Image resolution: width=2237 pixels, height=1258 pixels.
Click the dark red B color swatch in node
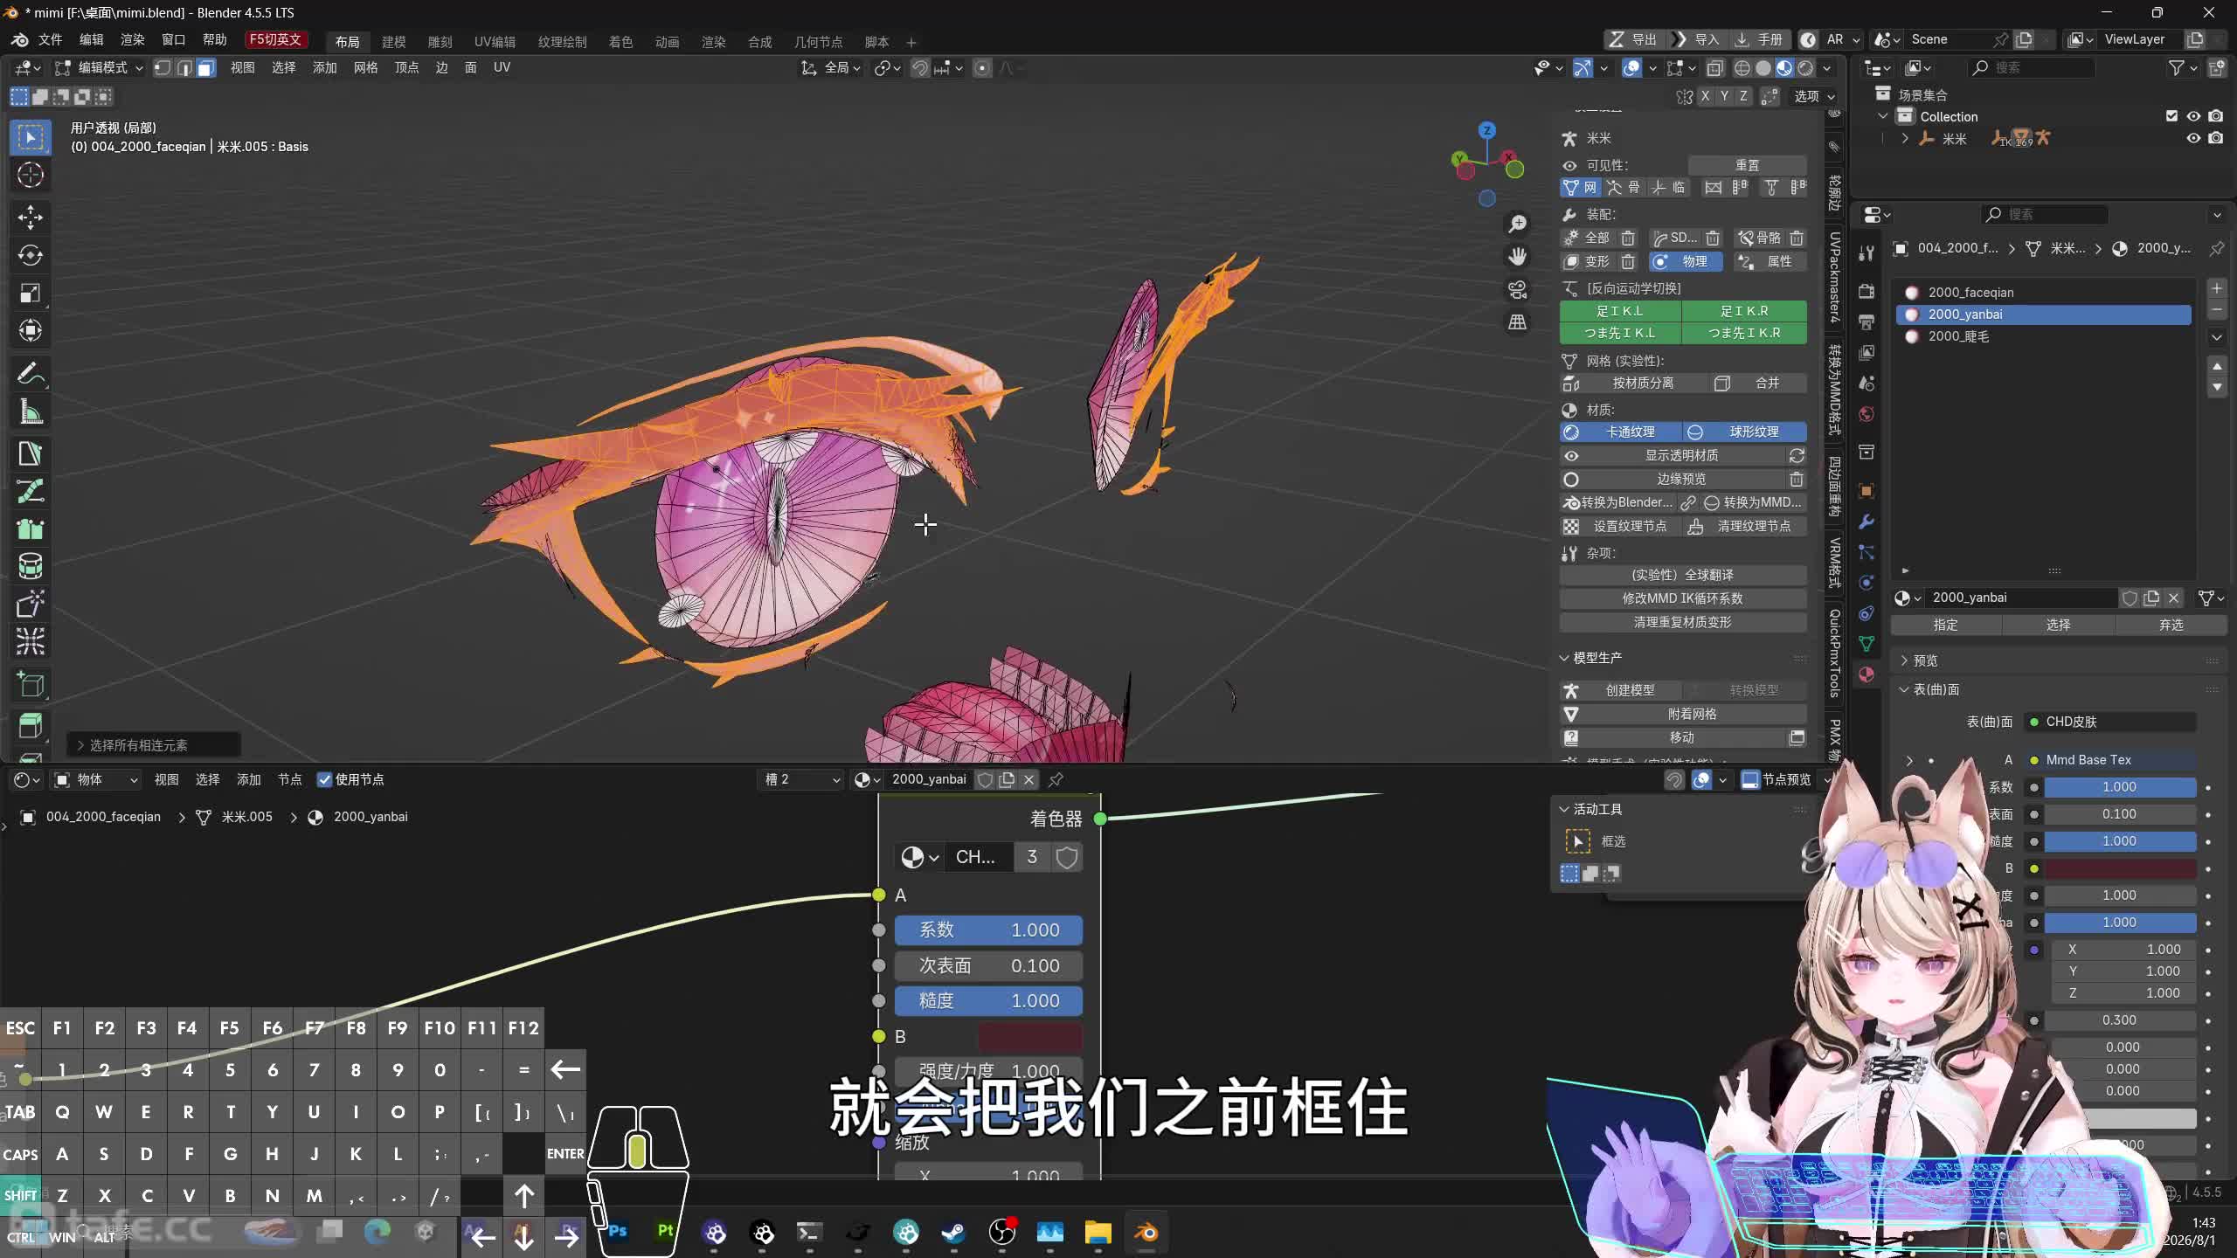pyautogui.click(x=1030, y=1037)
